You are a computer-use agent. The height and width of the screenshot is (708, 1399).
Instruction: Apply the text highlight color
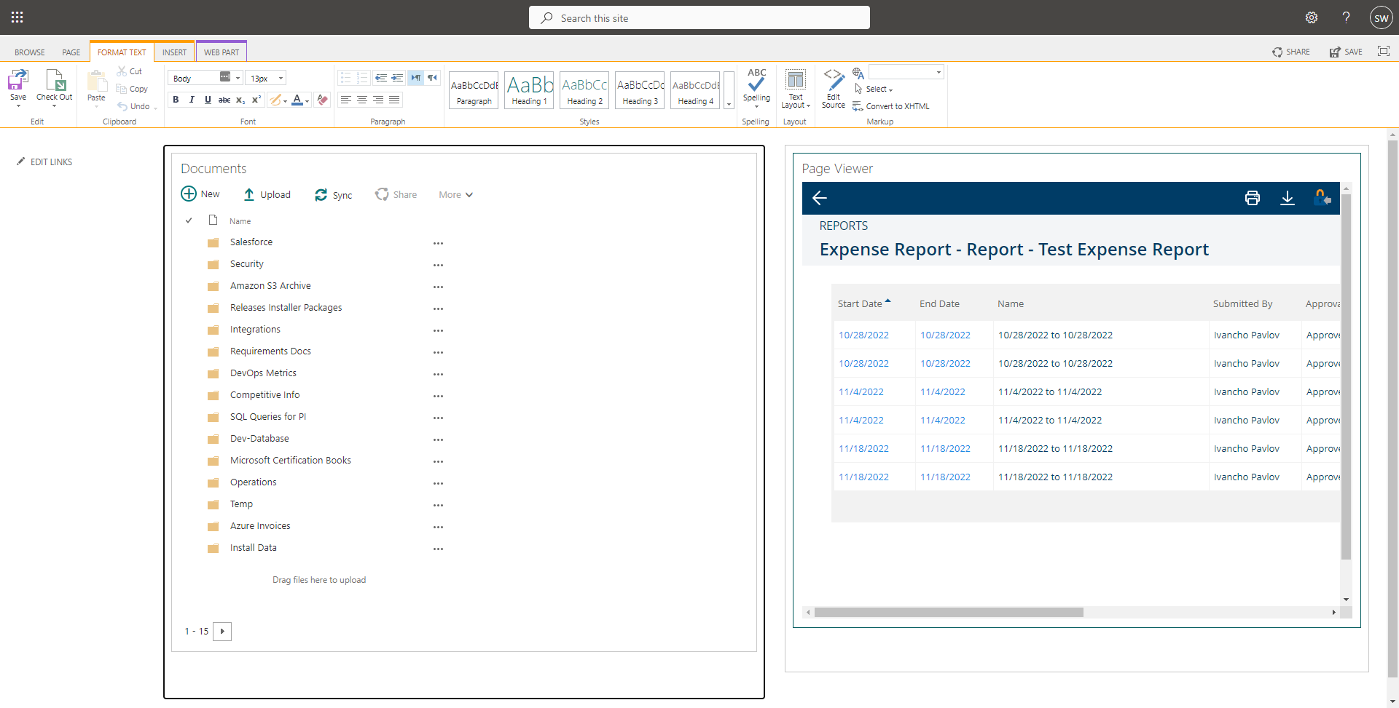(275, 100)
